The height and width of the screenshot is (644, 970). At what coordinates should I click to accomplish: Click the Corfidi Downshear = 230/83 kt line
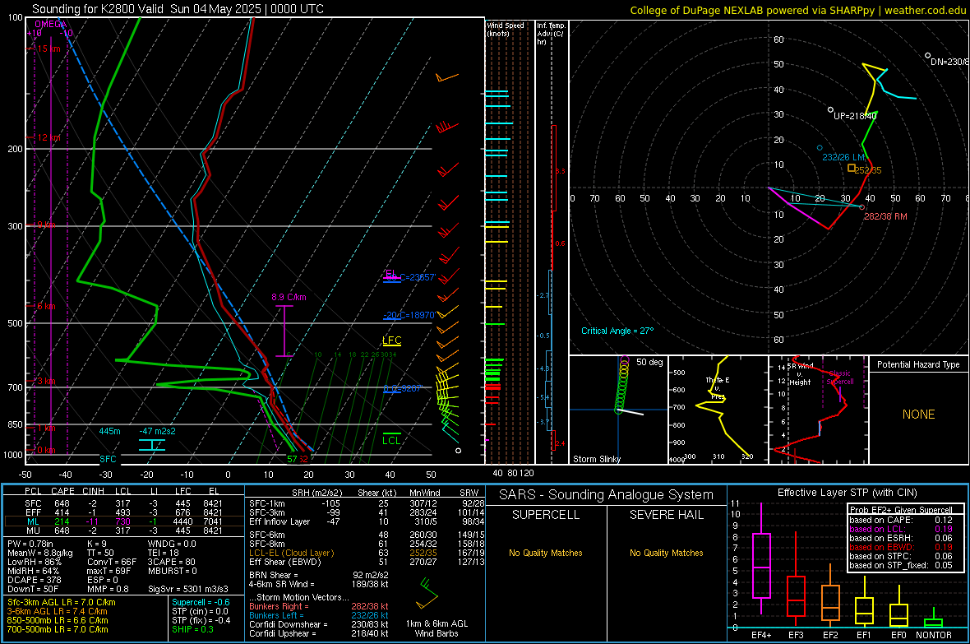pyautogui.click(x=319, y=624)
